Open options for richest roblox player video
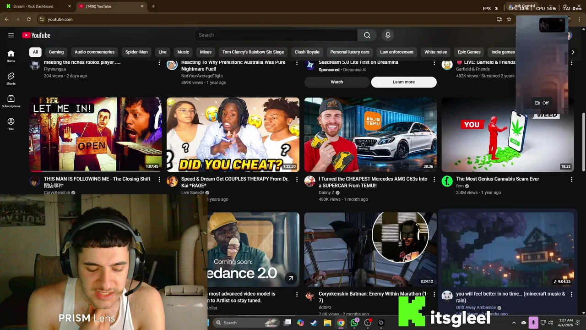 pos(159,63)
